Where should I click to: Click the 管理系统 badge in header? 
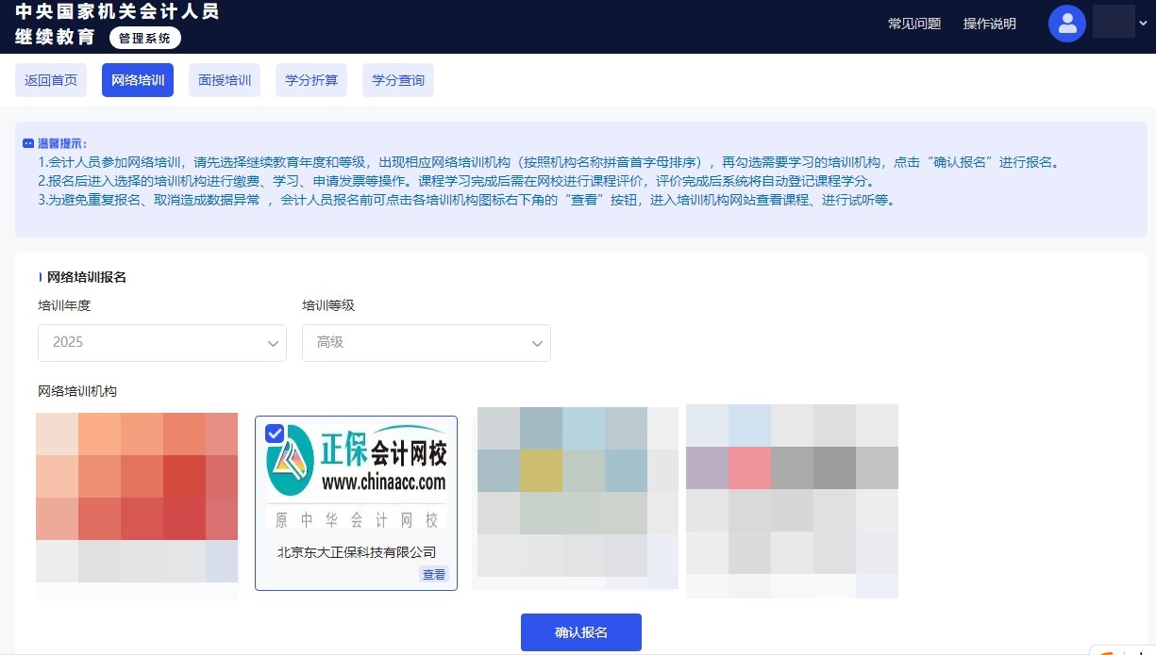point(144,39)
